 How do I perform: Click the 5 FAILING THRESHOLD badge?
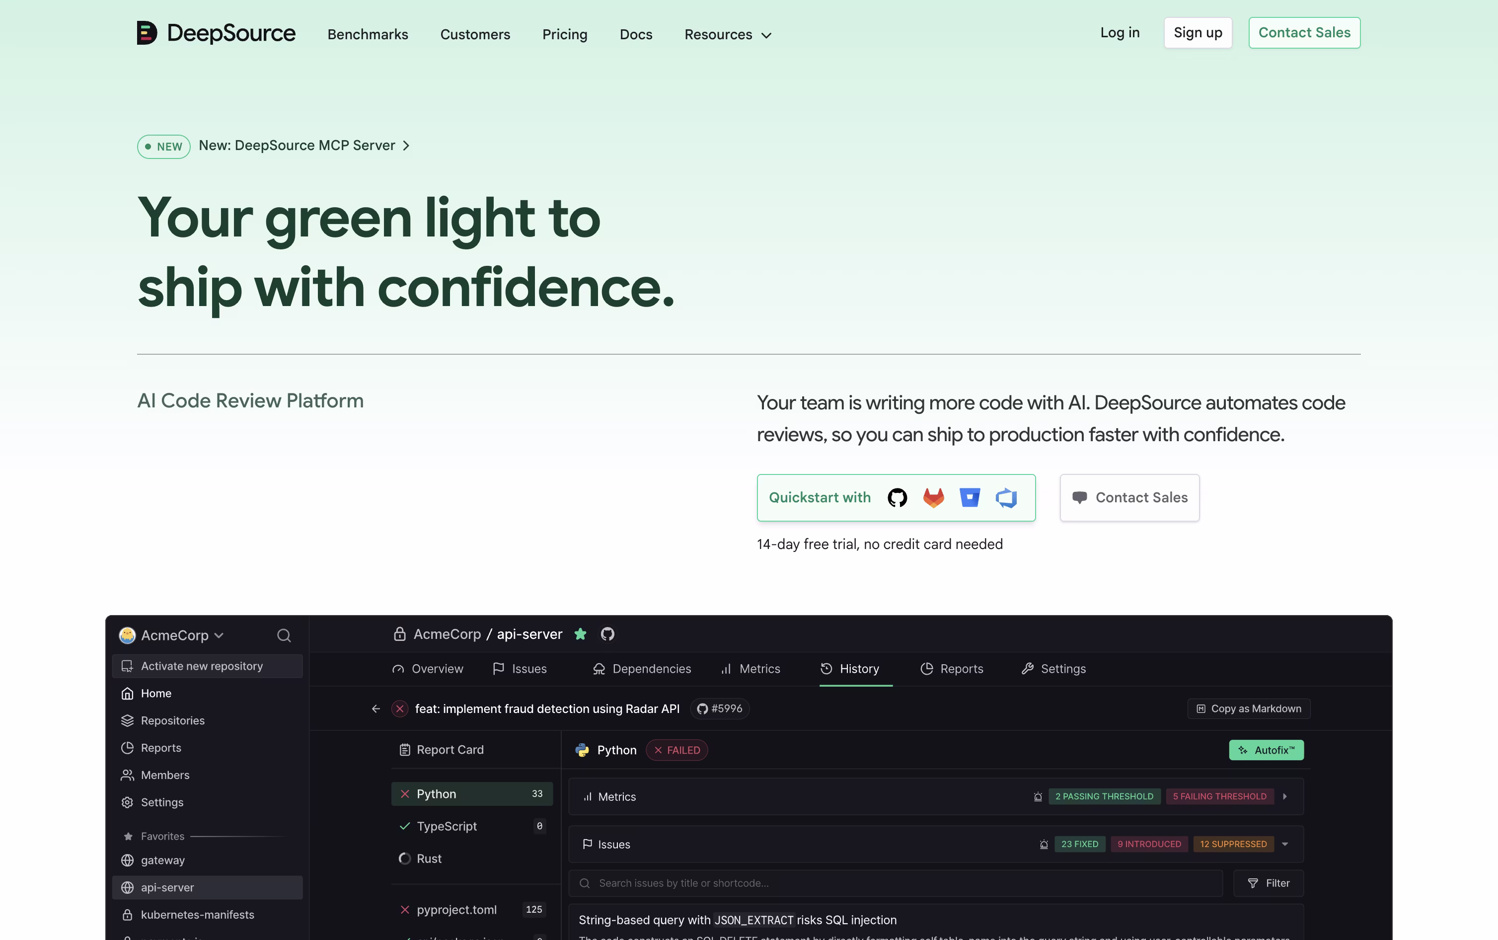[1220, 796]
